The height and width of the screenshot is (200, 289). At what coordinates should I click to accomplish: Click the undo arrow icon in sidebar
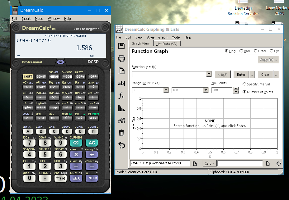pyautogui.click(x=121, y=145)
